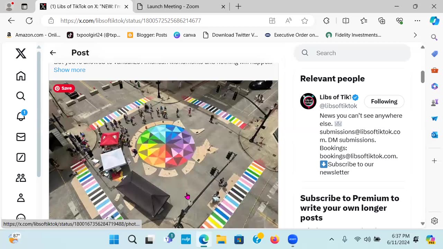
Task: Open the rainbow crosswalk photo
Action: (x=163, y=154)
